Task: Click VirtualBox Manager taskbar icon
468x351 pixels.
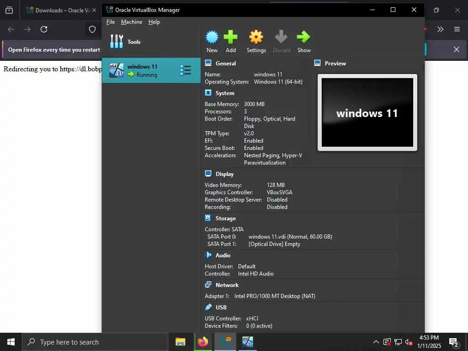Action: click(x=226, y=342)
